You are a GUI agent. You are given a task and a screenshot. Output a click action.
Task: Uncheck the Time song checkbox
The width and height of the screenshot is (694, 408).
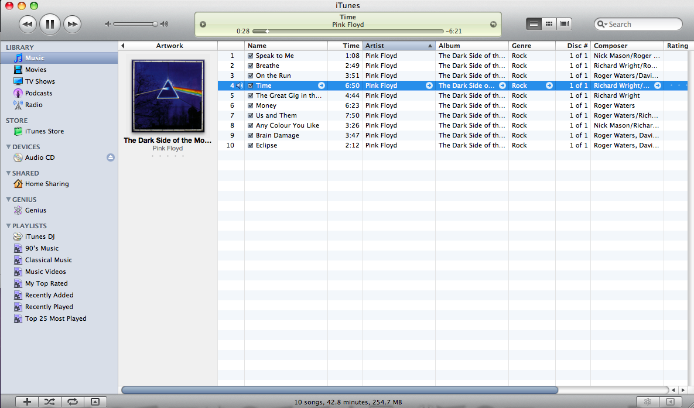point(251,85)
